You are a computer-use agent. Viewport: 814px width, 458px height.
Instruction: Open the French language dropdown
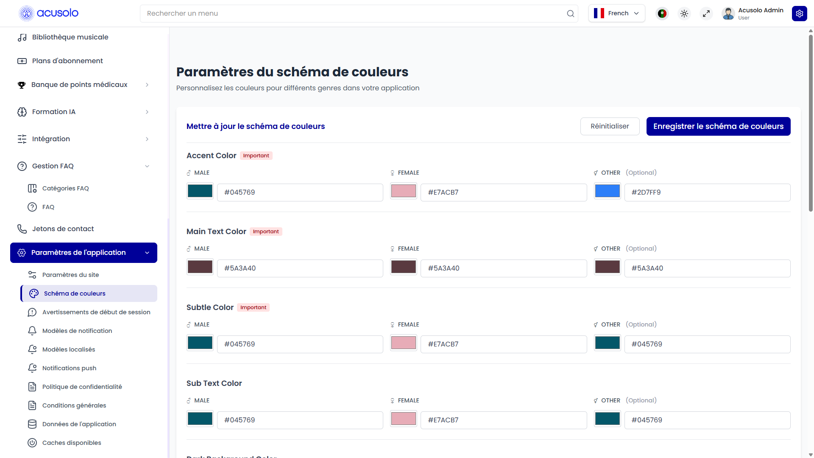click(616, 14)
